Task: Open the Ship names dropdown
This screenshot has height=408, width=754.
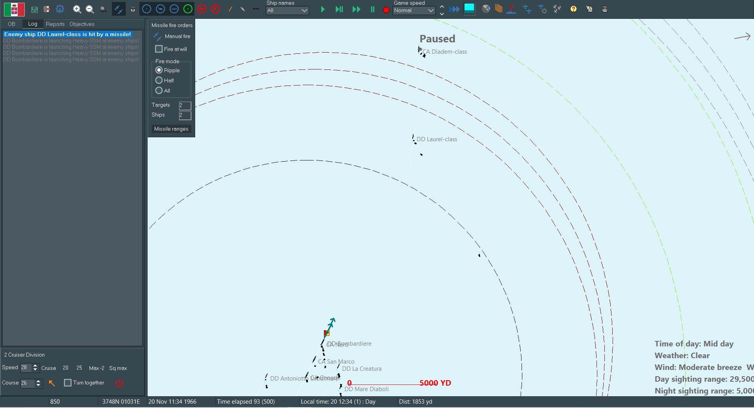Action: [287, 11]
